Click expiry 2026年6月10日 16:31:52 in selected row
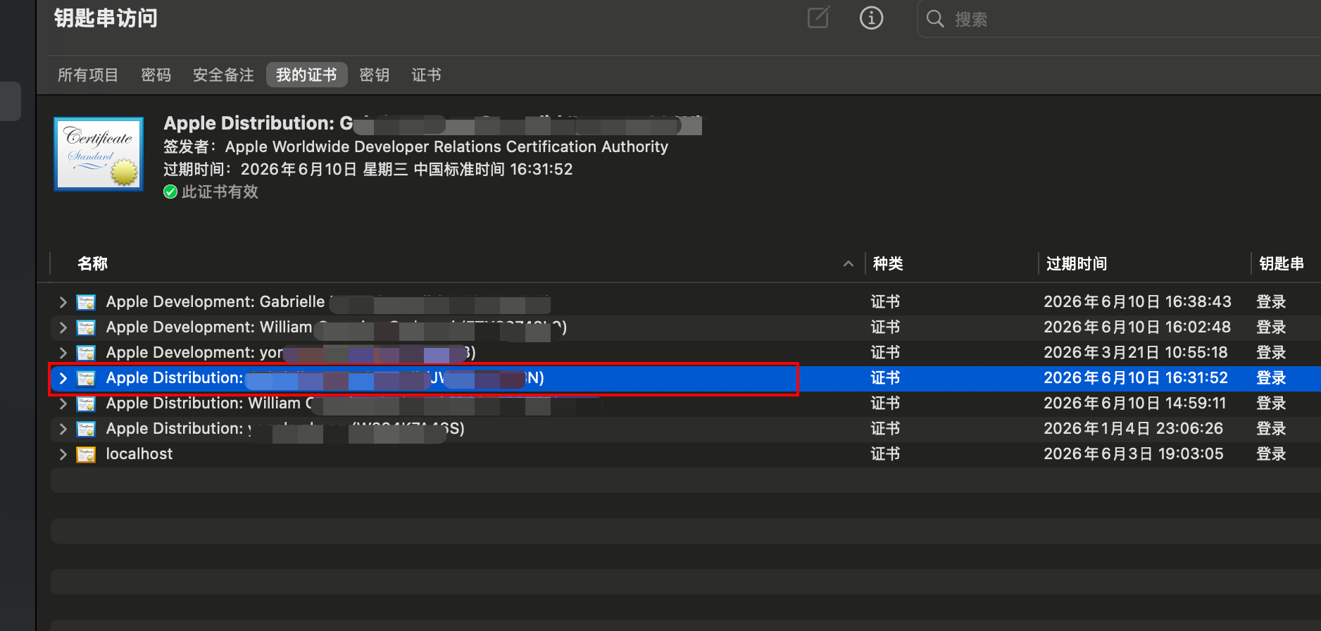 click(x=1135, y=377)
